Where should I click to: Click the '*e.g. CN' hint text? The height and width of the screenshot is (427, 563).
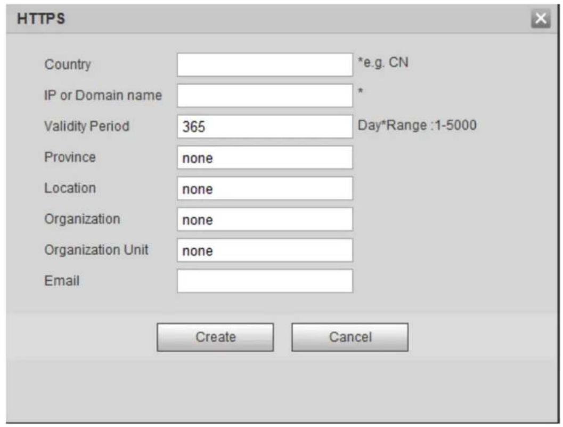pyautogui.click(x=383, y=62)
